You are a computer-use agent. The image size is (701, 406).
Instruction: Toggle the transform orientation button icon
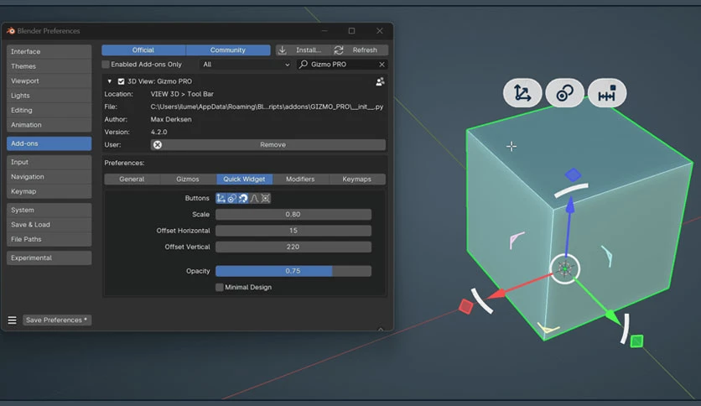(x=221, y=198)
